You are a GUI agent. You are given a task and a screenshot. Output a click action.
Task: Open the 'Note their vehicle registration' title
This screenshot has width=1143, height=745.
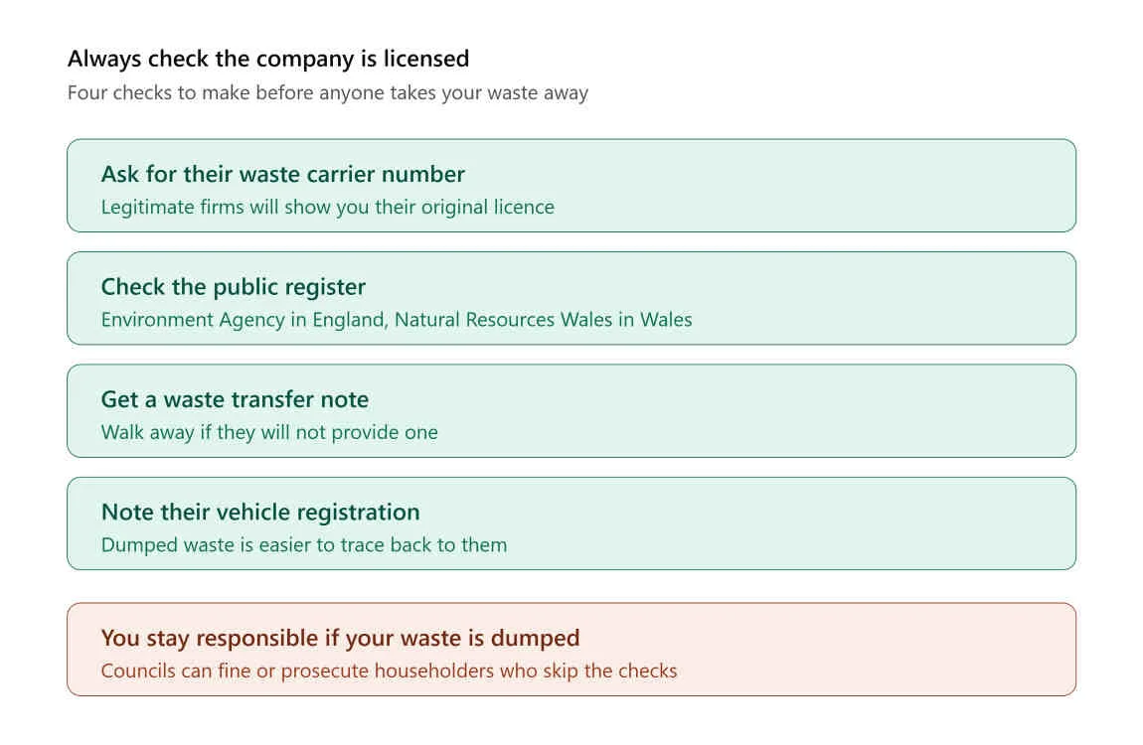point(260,512)
